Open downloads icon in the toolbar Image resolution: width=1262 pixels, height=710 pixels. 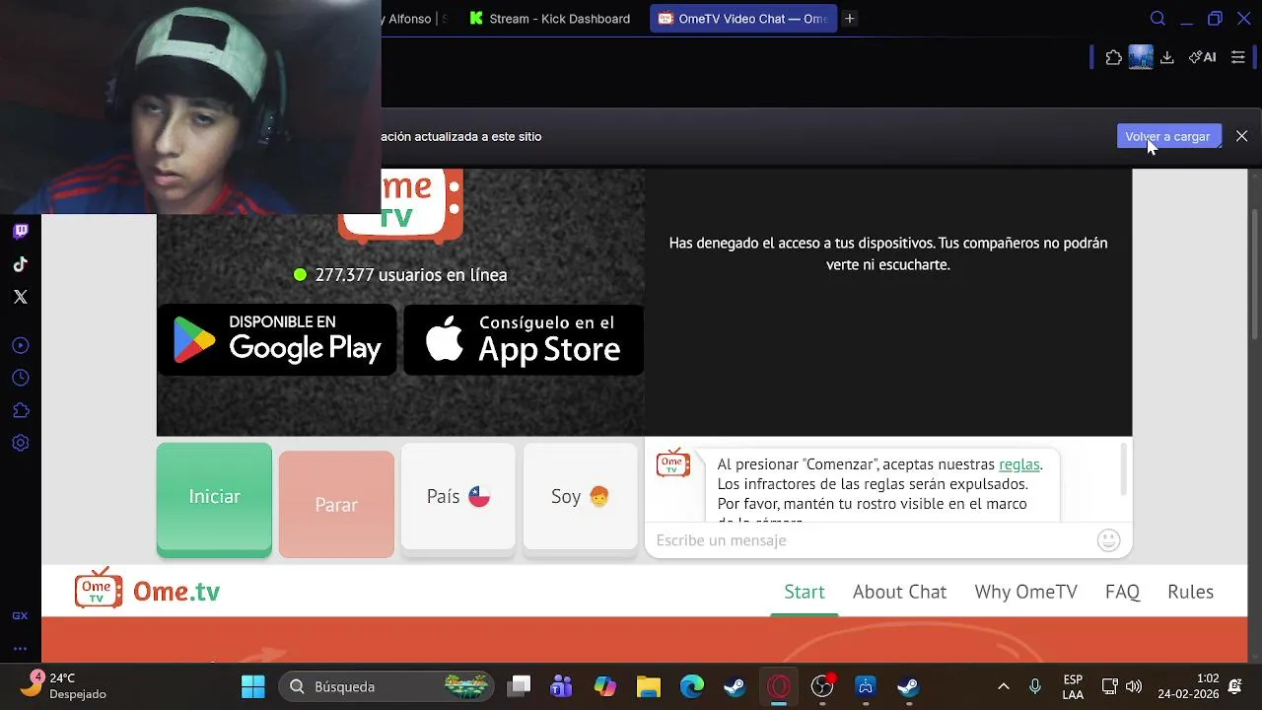pos(1167,57)
